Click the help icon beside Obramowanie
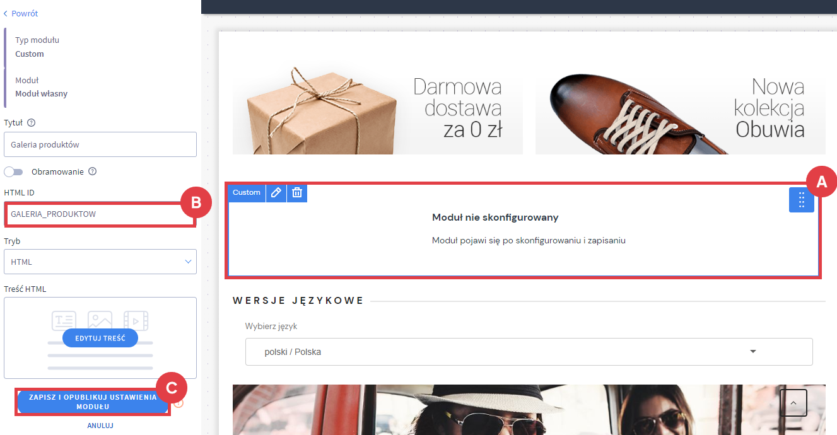The width and height of the screenshot is (837, 435). 93,171
